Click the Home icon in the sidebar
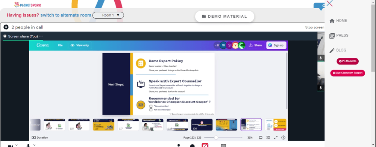 [332, 21]
